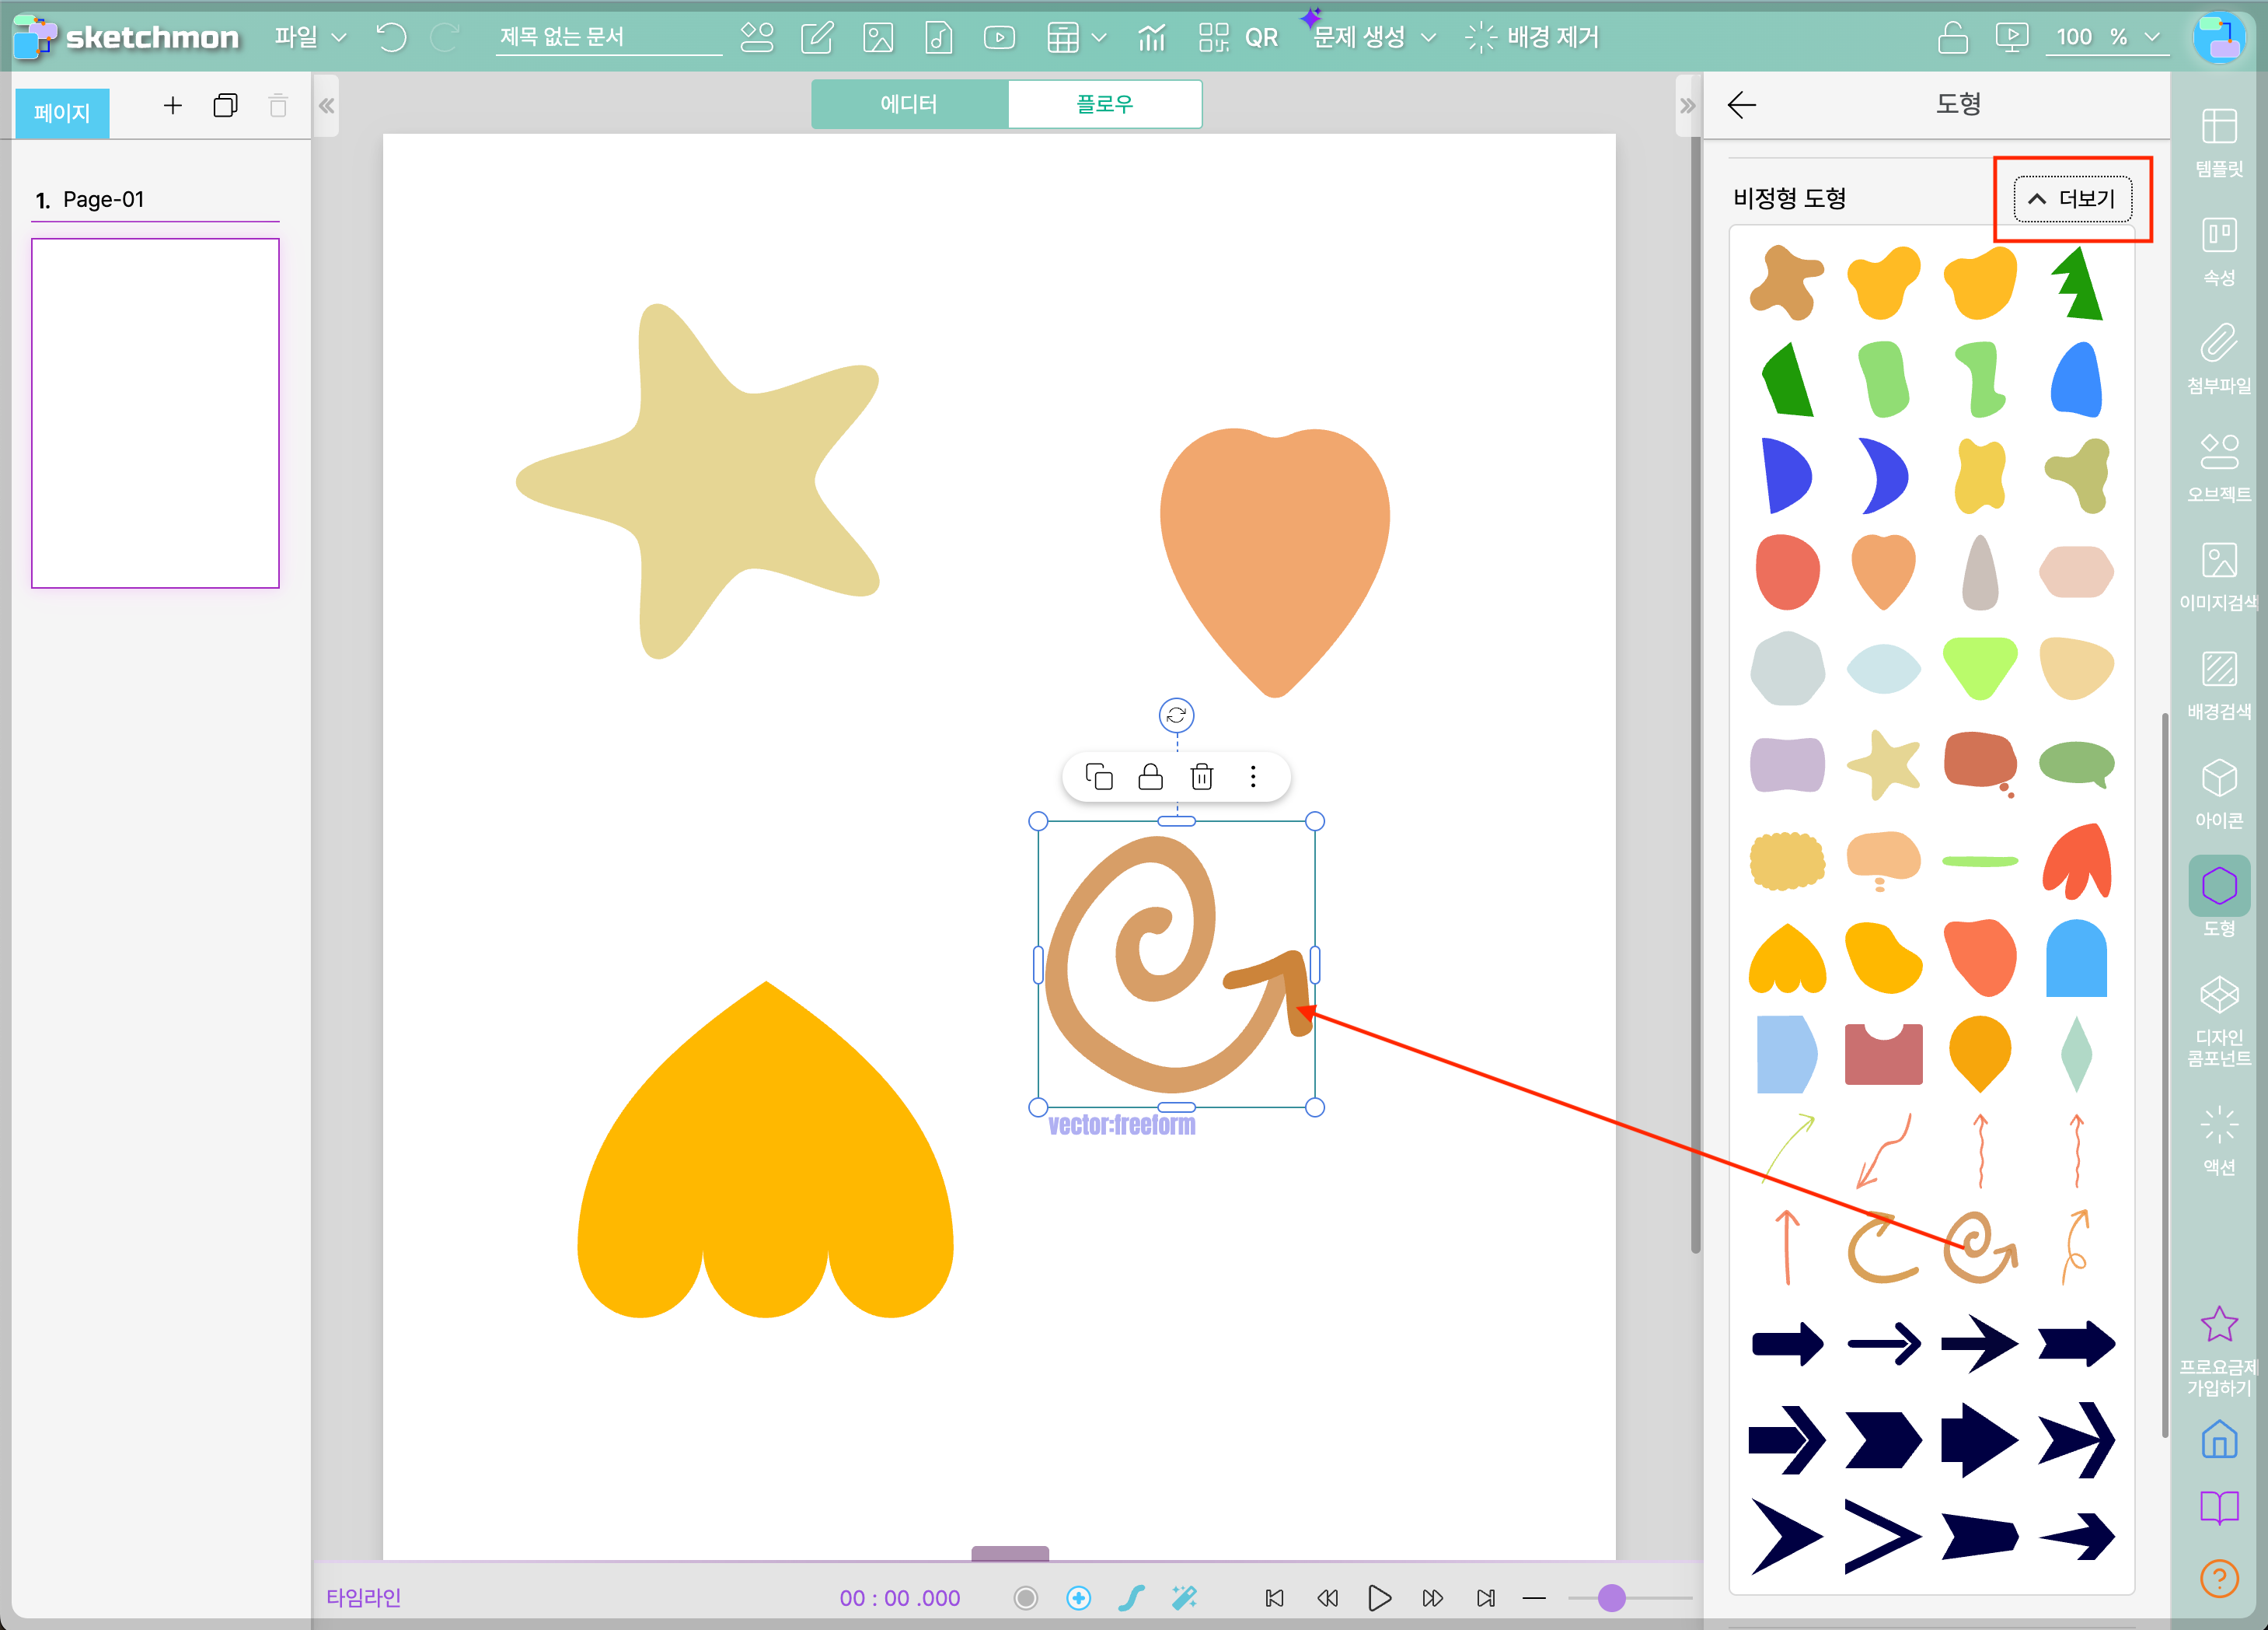Click the back arrow in 도형 panel

pyautogui.click(x=1741, y=104)
